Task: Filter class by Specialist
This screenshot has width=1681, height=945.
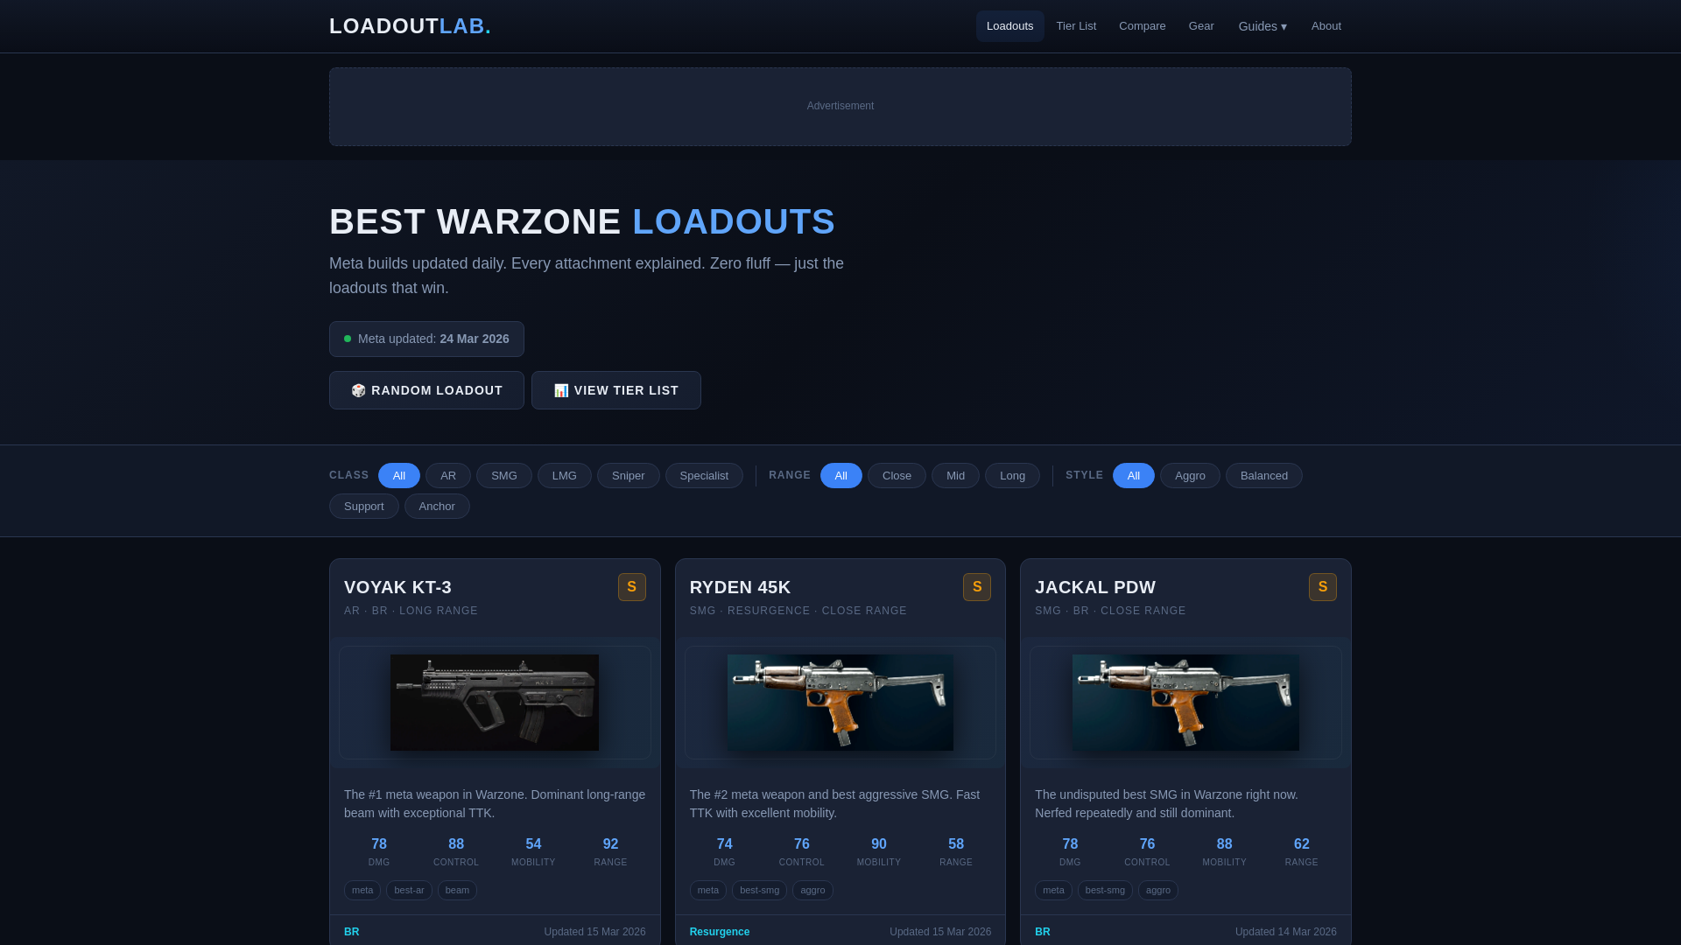Action: tap(704, 476)
